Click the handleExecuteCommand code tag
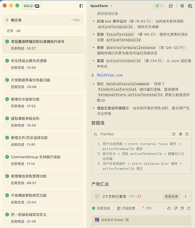 click(128, 84)
